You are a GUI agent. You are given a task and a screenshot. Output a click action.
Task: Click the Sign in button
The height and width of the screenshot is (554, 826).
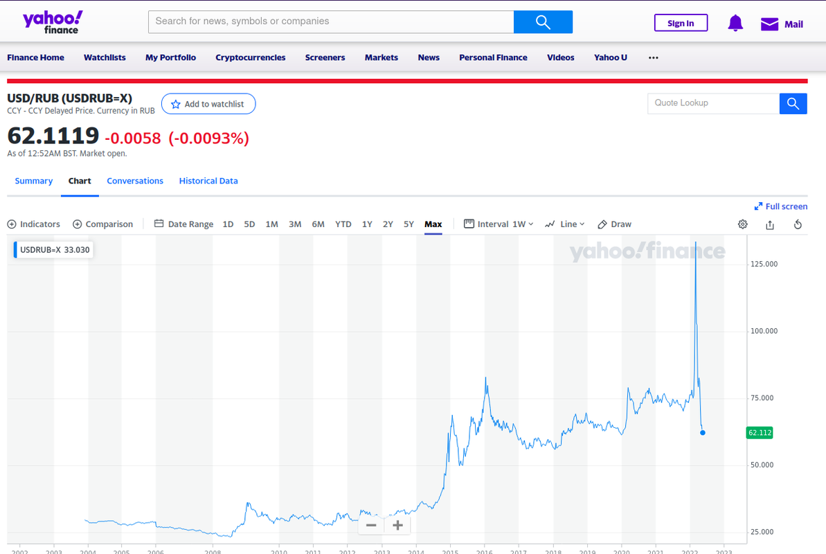[681, 23]
